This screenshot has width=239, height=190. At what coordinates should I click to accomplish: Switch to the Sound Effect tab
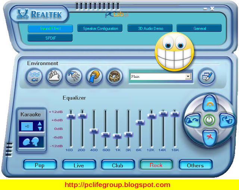(x=50, y=28)
